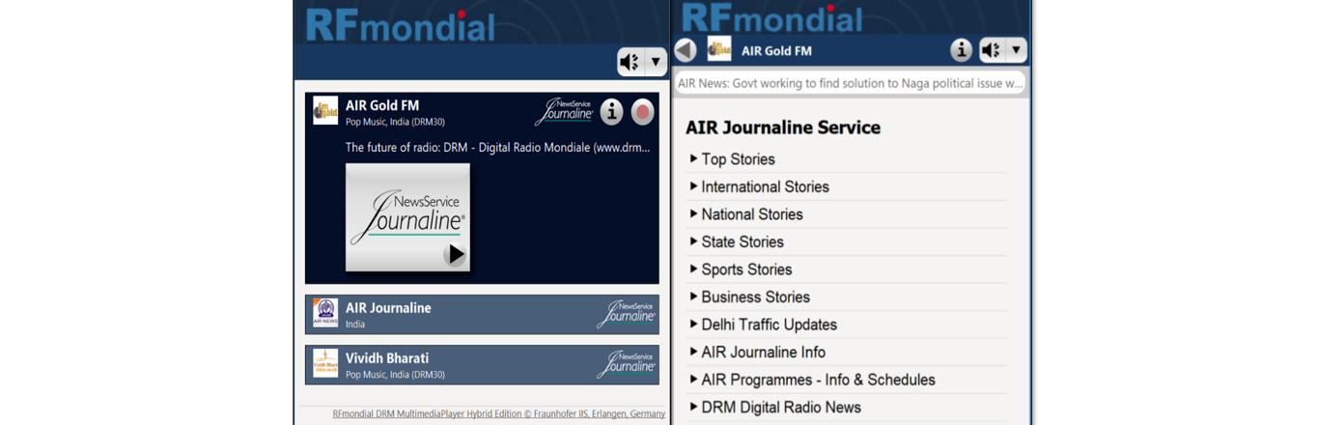Click AIR News logo of AIR Journaline row
The image size is (1318, 425).
pyautogui.click(x=325, y=313)
